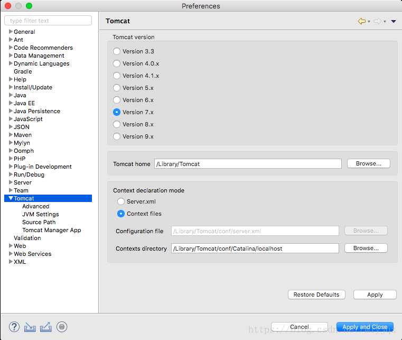Select the PHP preferences item
The height and width of the screenshot is (340, 402).
tap(20, 159)
